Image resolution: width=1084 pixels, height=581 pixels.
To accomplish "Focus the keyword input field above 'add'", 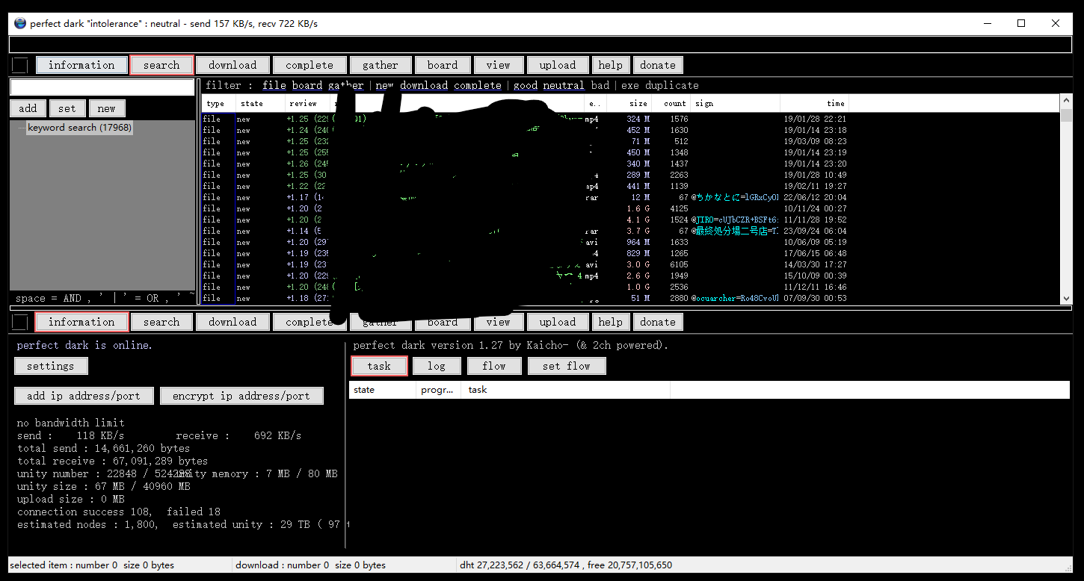I will [x=102, y=87].
